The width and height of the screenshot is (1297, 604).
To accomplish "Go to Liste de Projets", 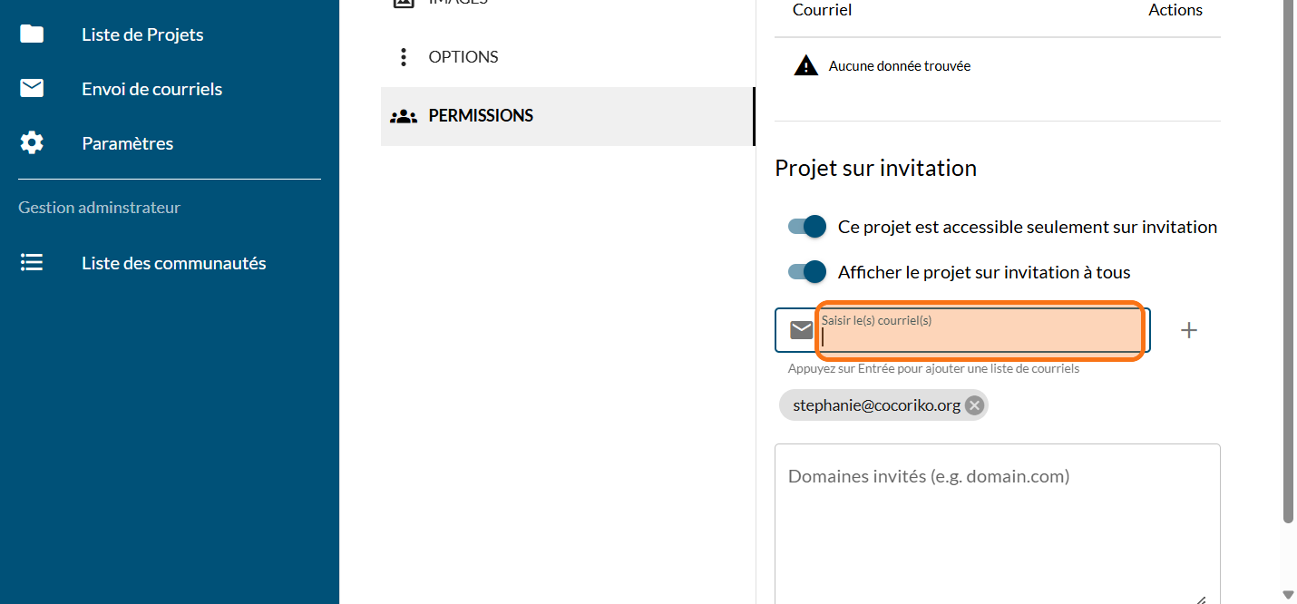I will click(142, 34).
